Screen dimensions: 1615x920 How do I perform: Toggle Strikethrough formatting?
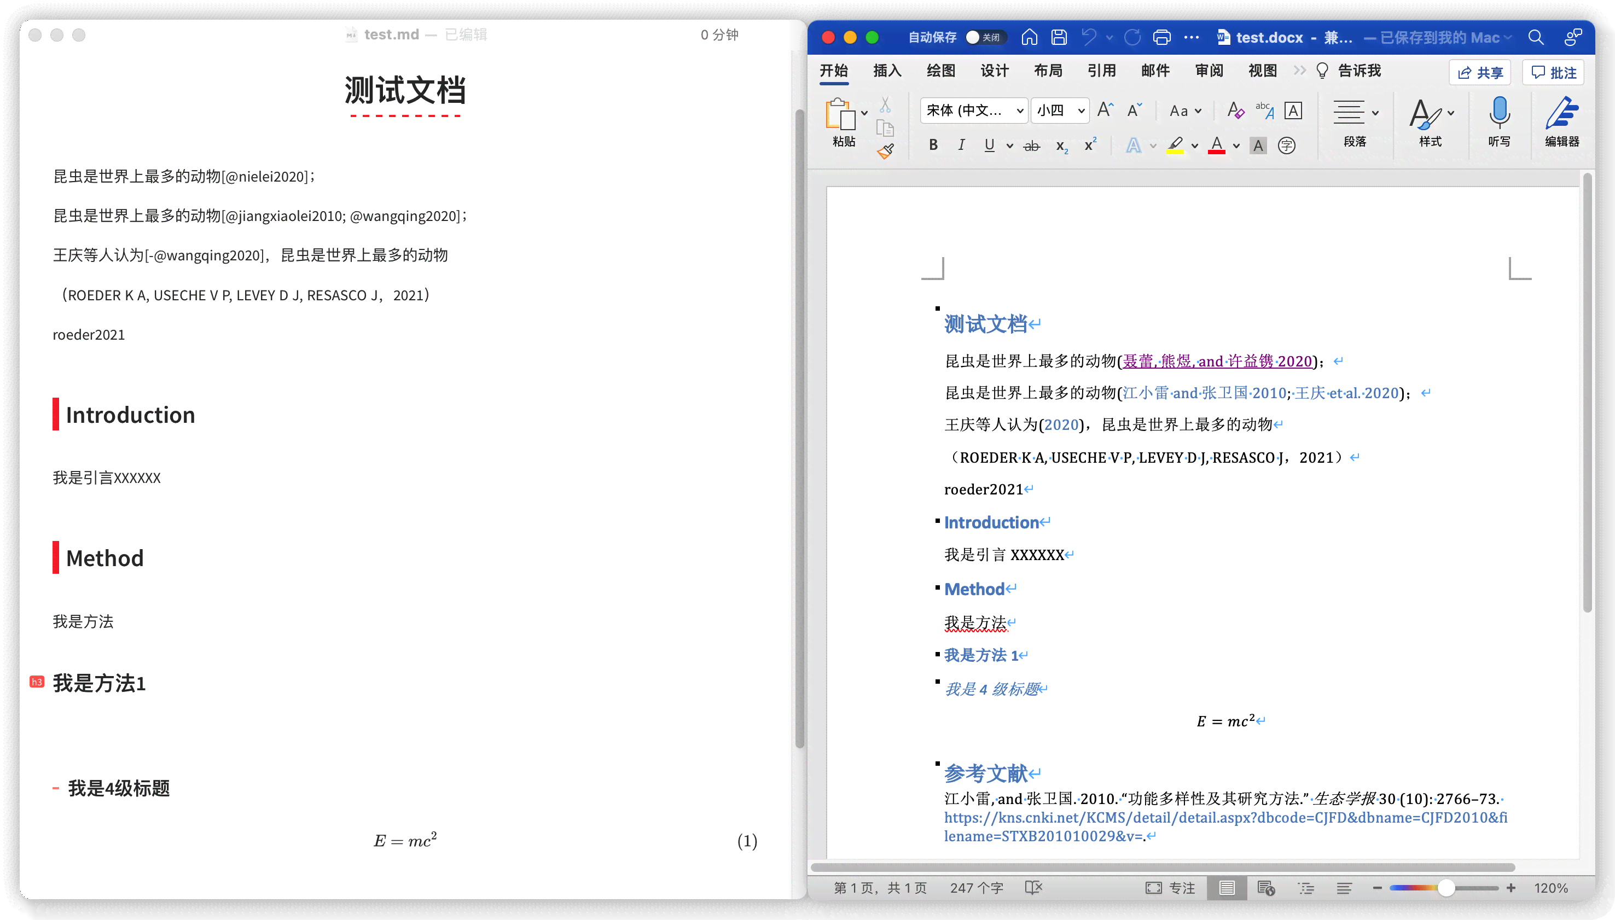pos(1031,146)
